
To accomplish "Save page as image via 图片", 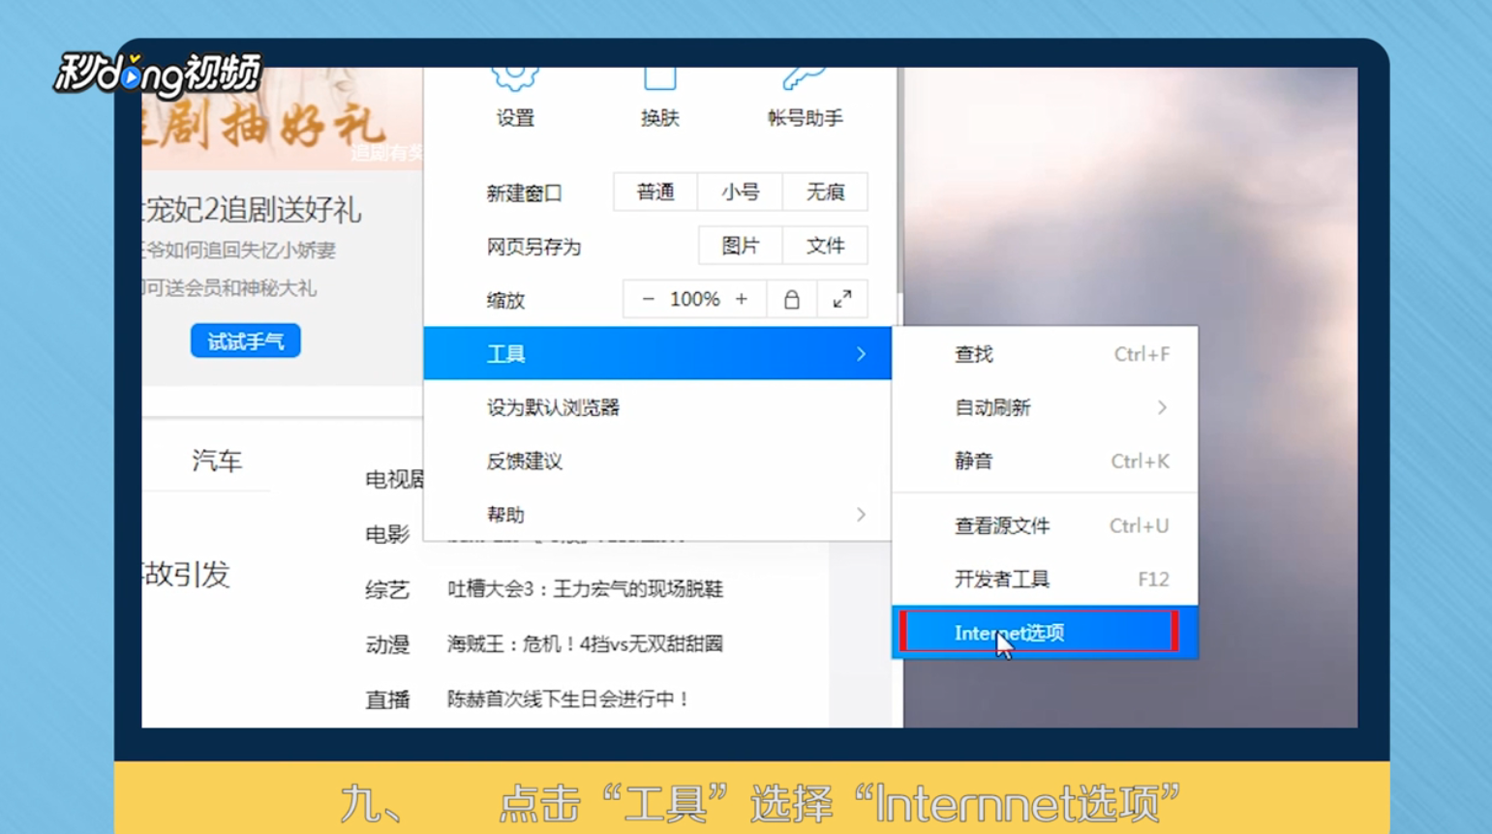I will click(x=739, y=245).
